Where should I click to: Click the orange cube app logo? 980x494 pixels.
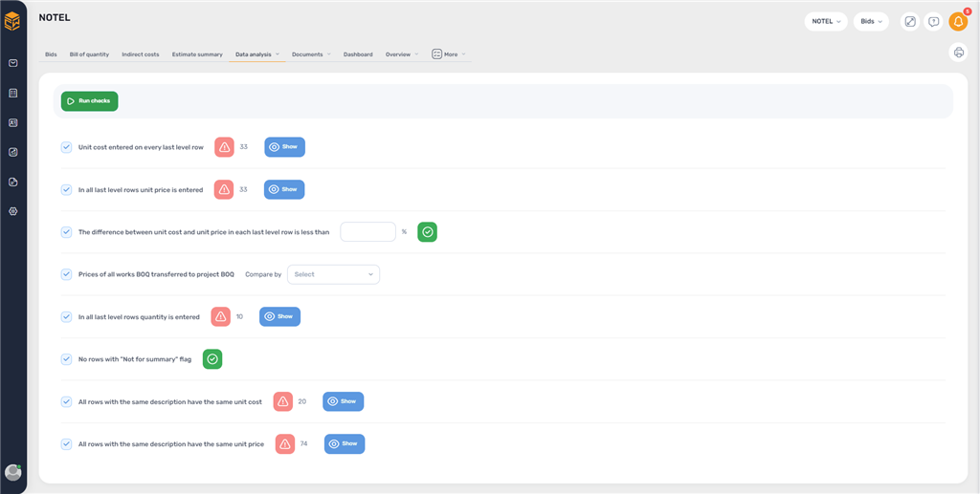pos(12,21)
